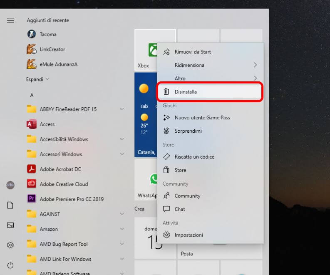Expand the AMD Bug Report Tool chevron
330x275 pixels.
[122, 244]
